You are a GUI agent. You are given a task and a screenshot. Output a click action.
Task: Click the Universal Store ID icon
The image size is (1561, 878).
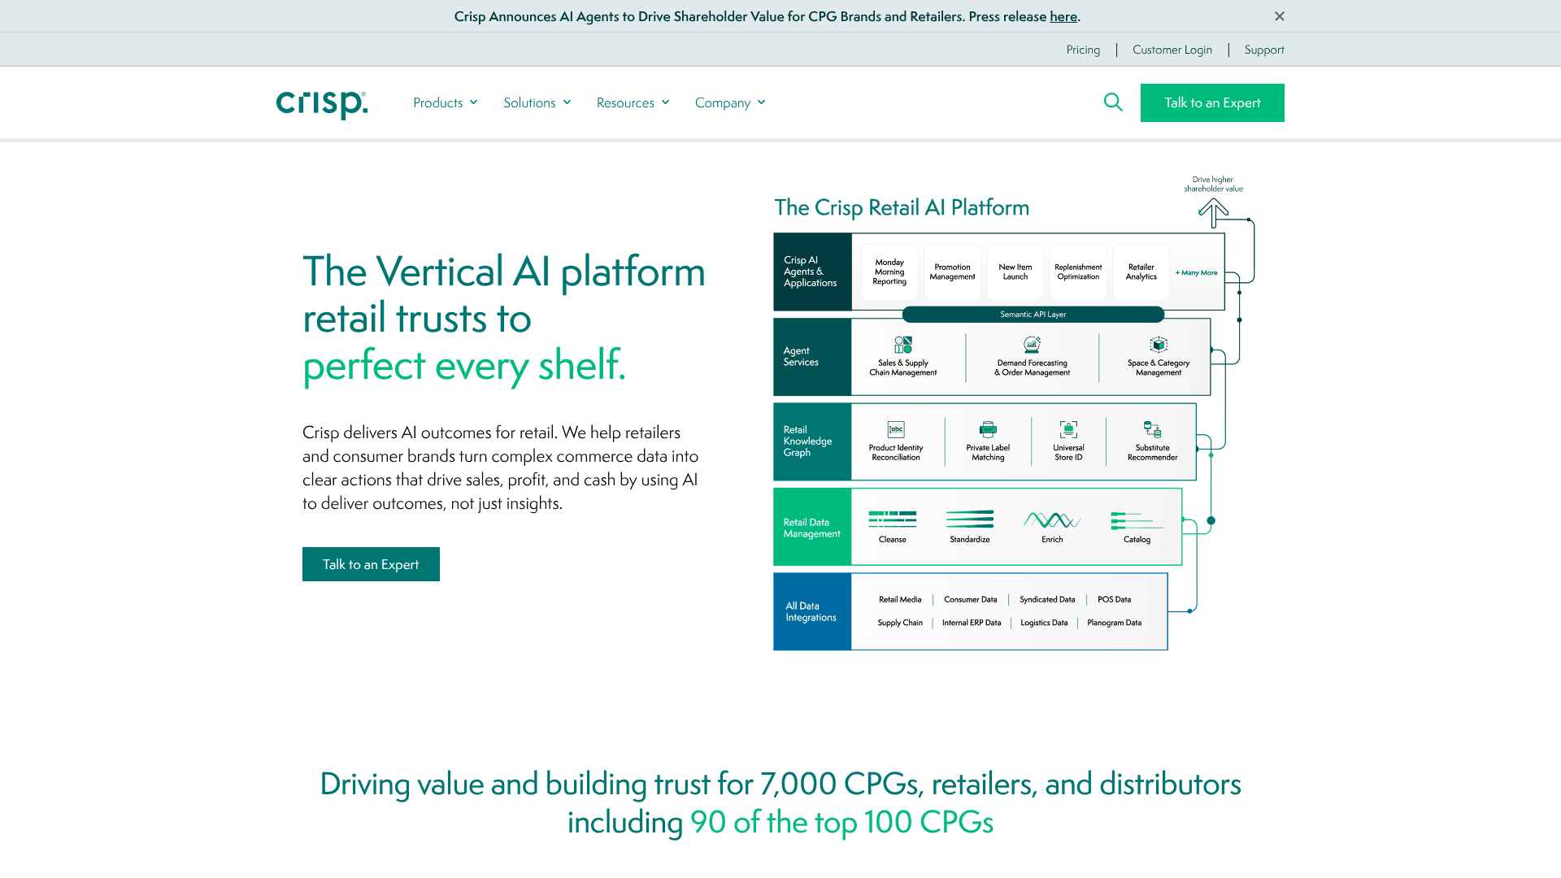1068,429
